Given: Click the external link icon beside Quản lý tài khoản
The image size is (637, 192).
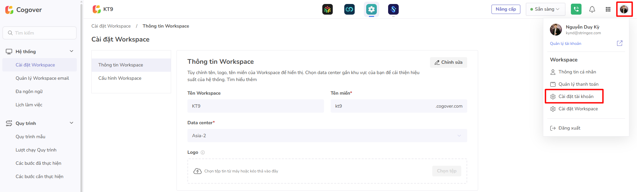Looking at the screenshot, I should [x=619, y=43].
